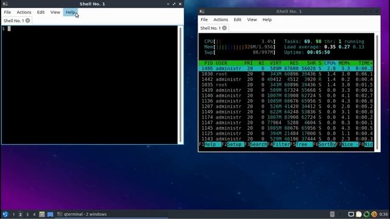Viewport: 390px width, 219px height.
Task: Open the File menu in the left terminal window
Action: (7, 12)
